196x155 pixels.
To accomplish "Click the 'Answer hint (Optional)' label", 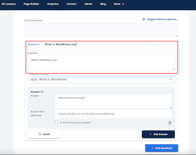I will pyautogui.click(x=37, y=113).
